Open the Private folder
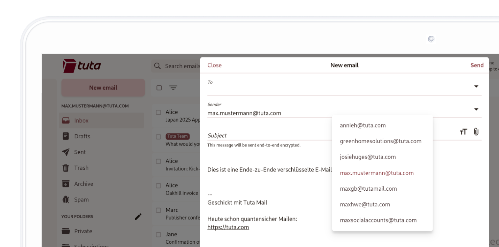 click(101, 231)
